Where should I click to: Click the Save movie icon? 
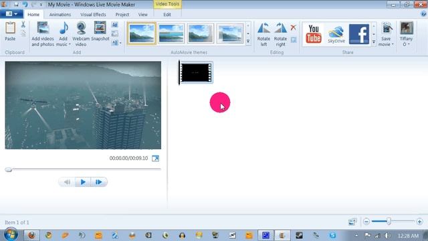[387, 28]
